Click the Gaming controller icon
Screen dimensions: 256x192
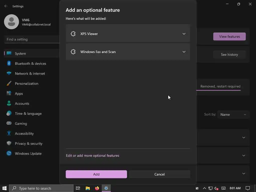(x=9, y=123)
